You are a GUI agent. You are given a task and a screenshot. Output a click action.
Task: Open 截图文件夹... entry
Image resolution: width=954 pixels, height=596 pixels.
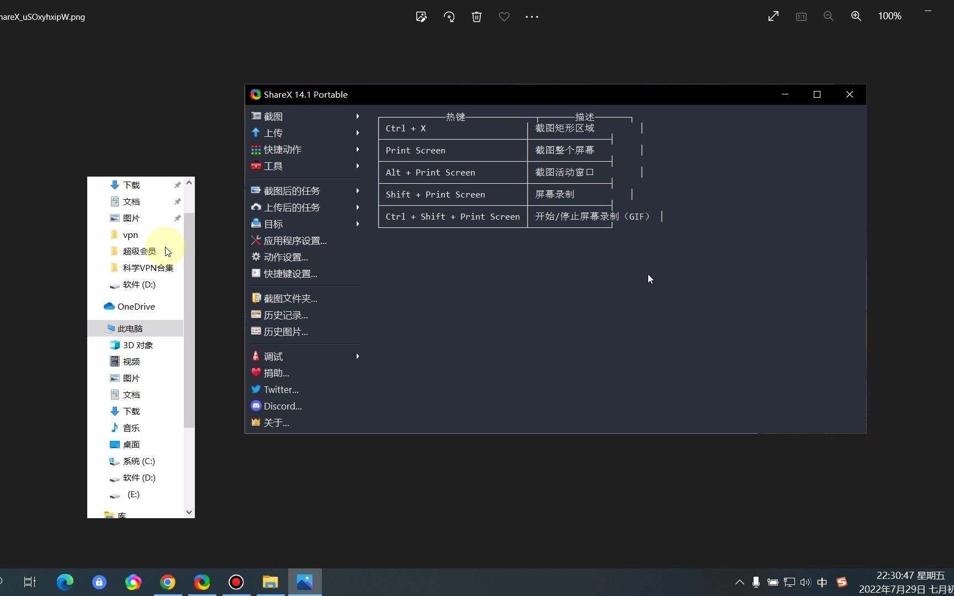click(305, 299)
